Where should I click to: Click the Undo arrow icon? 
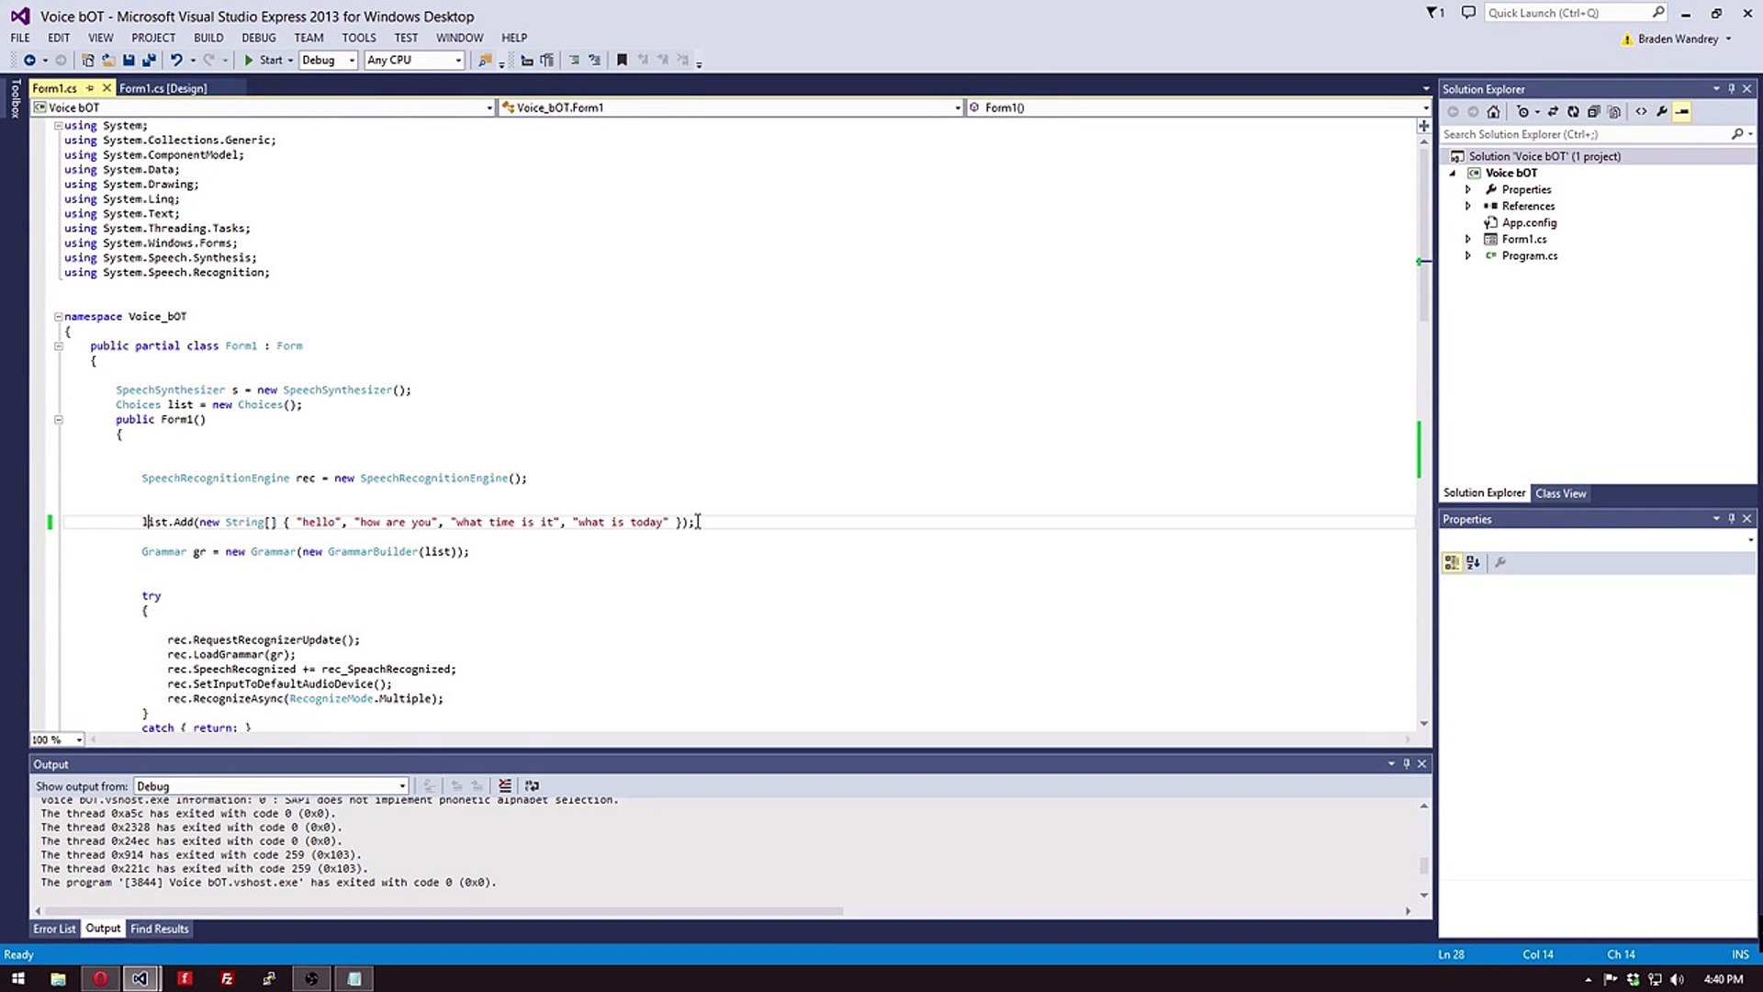point(176,60)
